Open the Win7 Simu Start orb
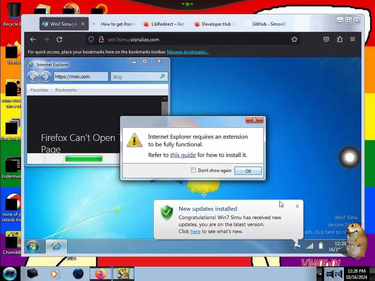Viewport: 375px width, 281px height. pyautogui.click(x=33, y=246)
